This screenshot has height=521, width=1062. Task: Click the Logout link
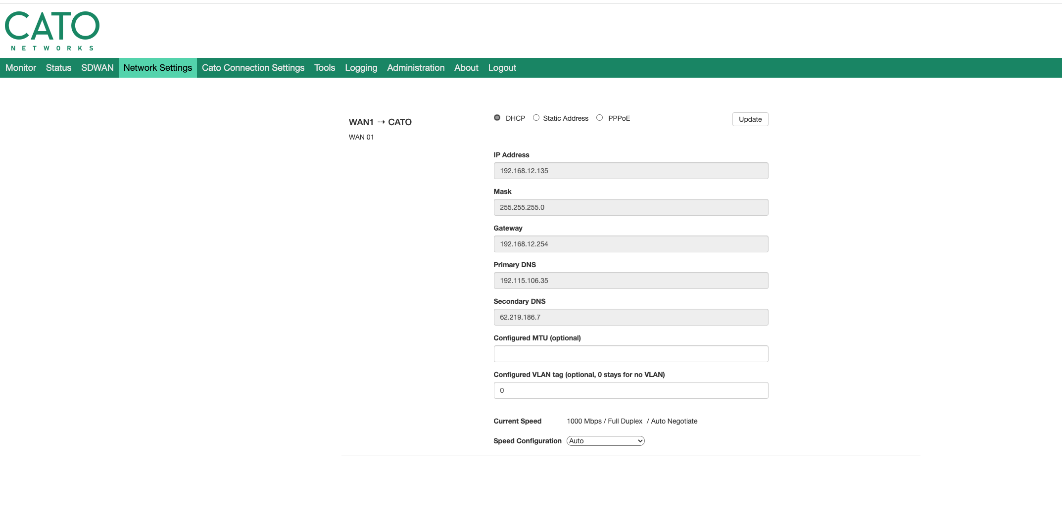point(502,68)
